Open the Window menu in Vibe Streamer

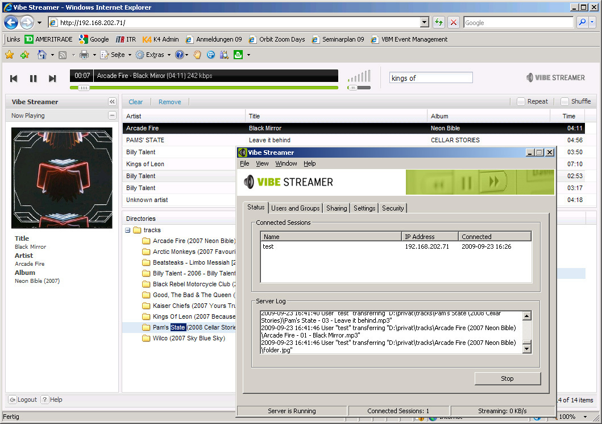pyautogui.click(x=286, y=163)
